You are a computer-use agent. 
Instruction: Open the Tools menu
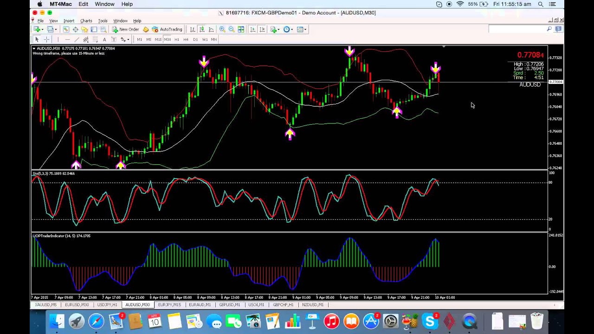coord(103,21)
